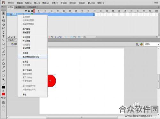Screen dimensions: 160x119
Task: Open the fill color red swatch
Action: (4, 94)
